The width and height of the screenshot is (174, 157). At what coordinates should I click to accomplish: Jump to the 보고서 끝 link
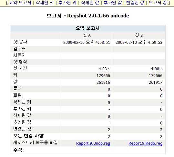tap(158, 3)
